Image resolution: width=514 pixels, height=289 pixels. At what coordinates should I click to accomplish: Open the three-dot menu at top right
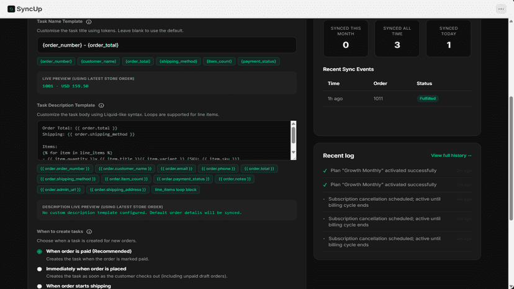click(501, 9)
